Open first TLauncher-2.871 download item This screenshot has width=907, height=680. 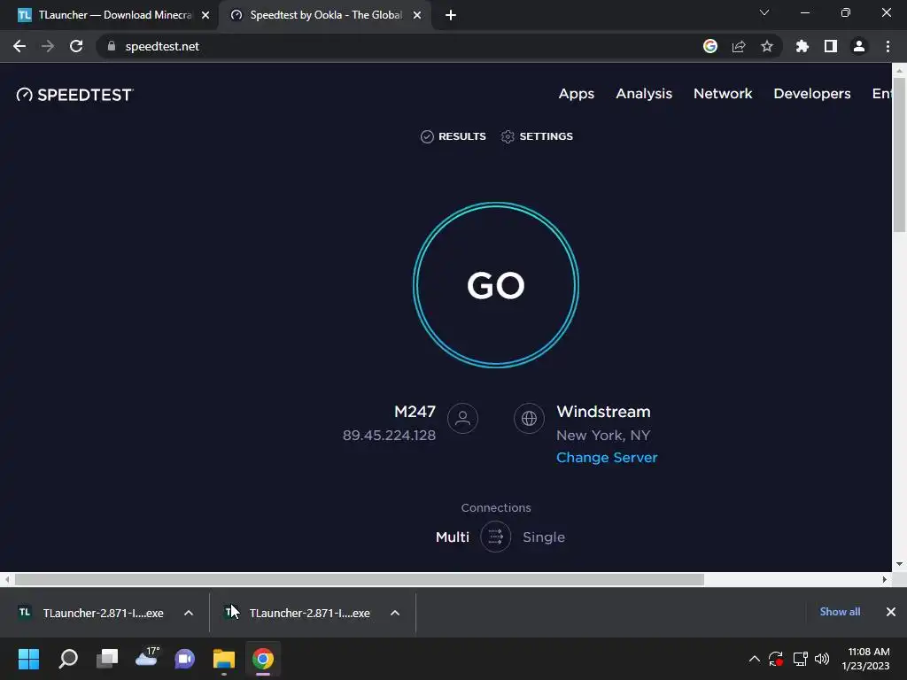91,613
